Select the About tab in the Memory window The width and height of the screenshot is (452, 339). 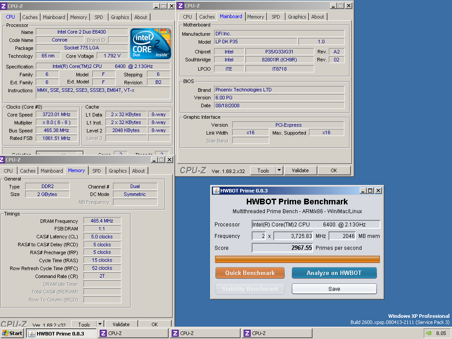pos(138,171)
